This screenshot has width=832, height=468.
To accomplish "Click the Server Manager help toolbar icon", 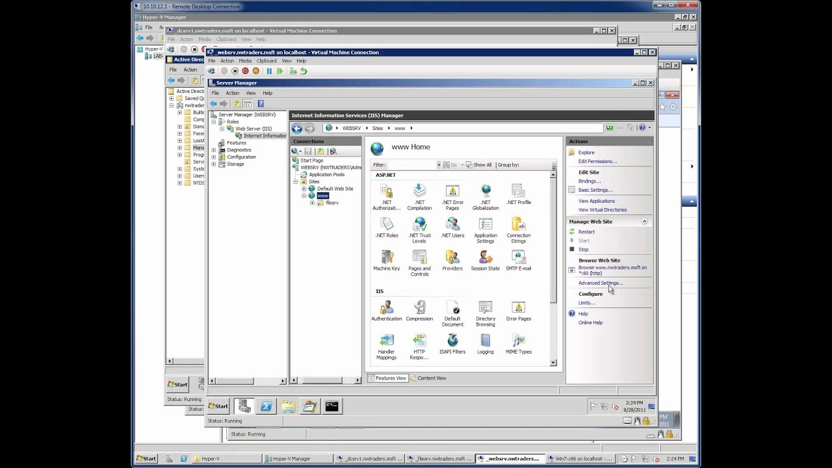I will (261, 104).
